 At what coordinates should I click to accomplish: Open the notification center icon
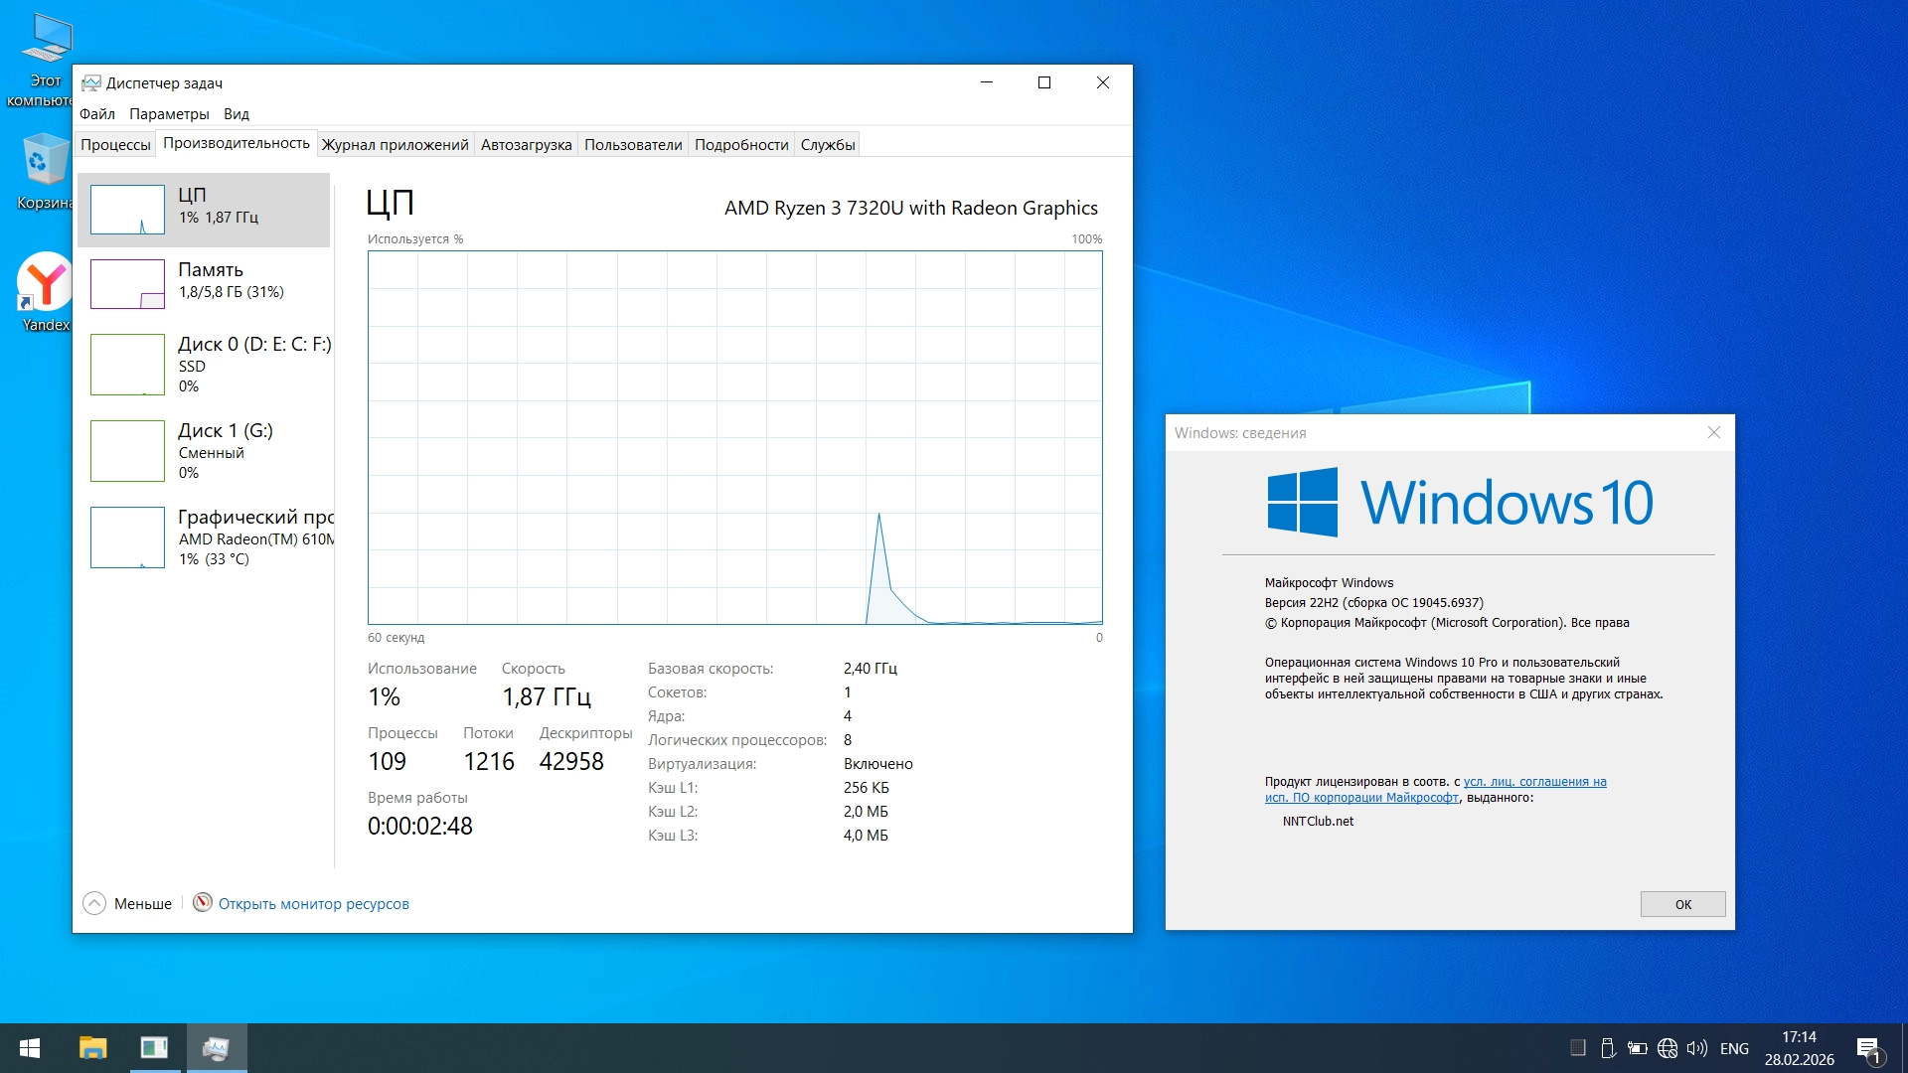point(1868,1049)
